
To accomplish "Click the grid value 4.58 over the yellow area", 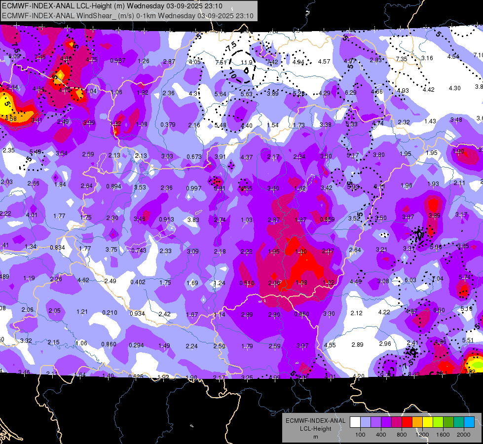I will coord(11,118).
